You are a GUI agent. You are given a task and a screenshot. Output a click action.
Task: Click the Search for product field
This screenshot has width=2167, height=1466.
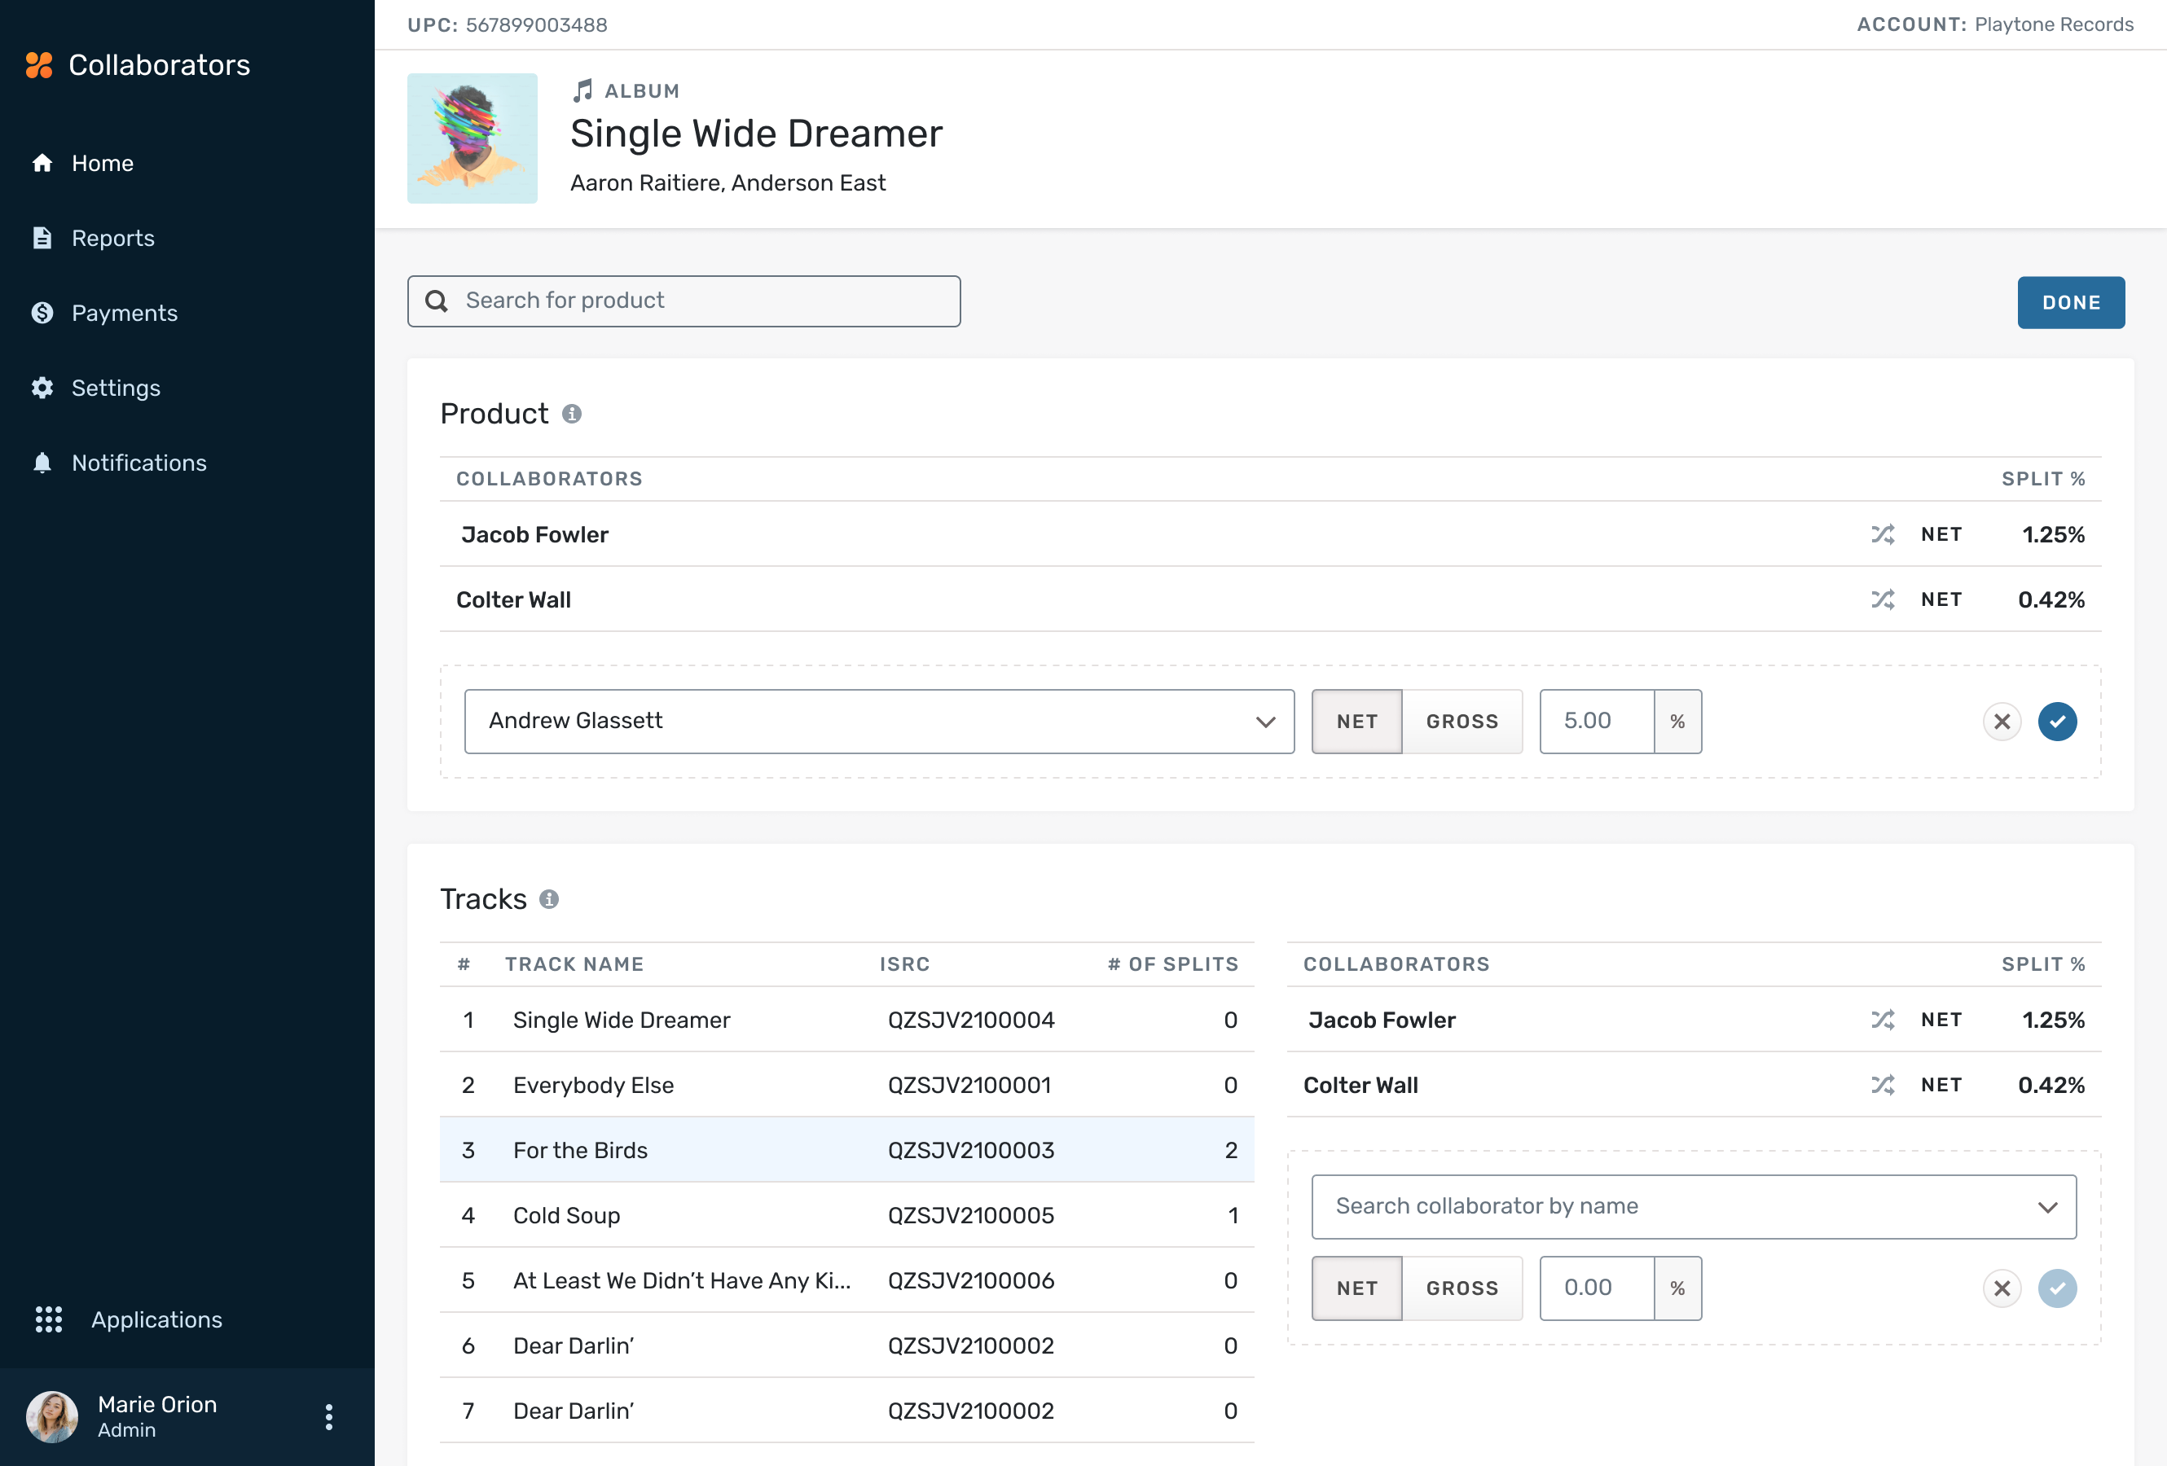click(684, 300)
